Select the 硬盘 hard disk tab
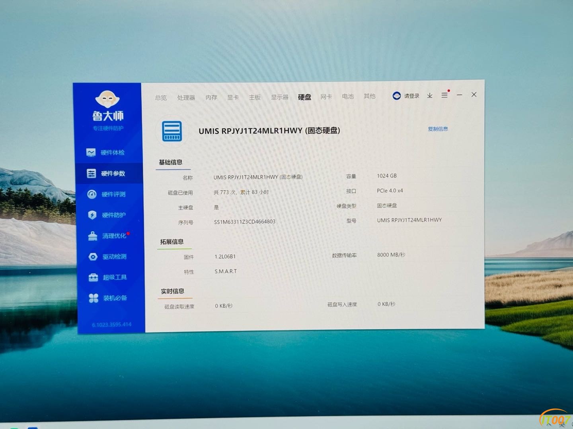This screenshot has width=573, height=429. click(304, 97)
